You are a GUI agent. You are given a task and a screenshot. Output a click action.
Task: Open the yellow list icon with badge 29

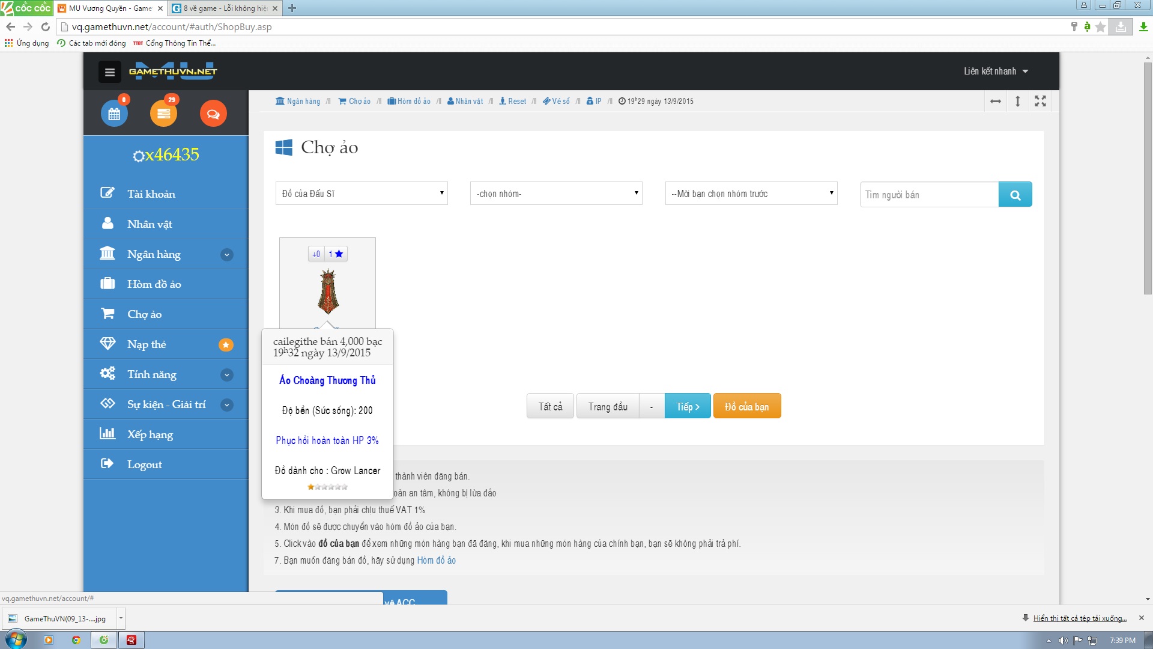[x=163, y=114]
